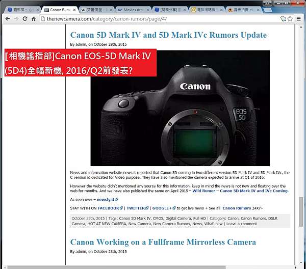Click the external-link icon after GOOGLE+
Viewport: 306px width, 269px height.
pyautogui.click(x=174, y=208)
